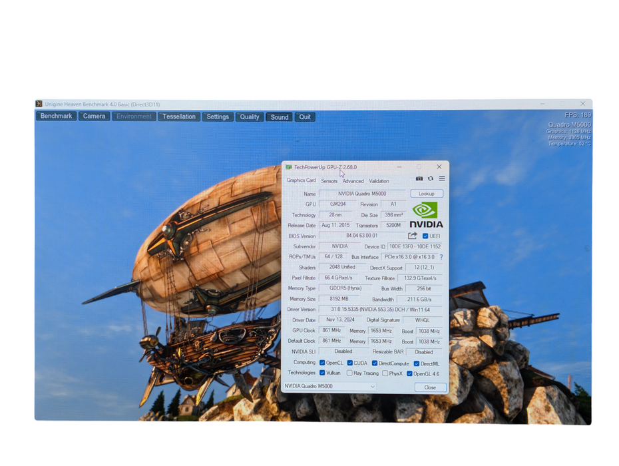Viewport: 619px width, 466px height.
Task: Switch to the Sensors tab
Action: click(329, 181)
